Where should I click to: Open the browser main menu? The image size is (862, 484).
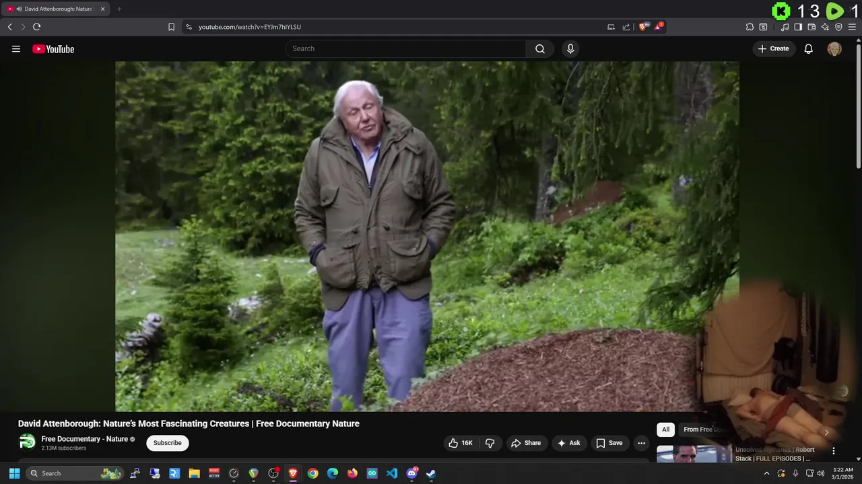[x=852, y=27]
